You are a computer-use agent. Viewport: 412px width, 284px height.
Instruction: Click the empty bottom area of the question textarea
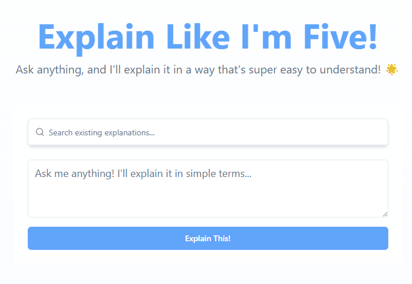point(208,207)
